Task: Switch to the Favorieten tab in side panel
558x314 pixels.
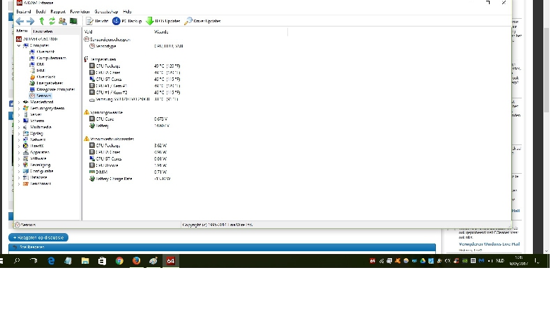Action: pos(43,31)
